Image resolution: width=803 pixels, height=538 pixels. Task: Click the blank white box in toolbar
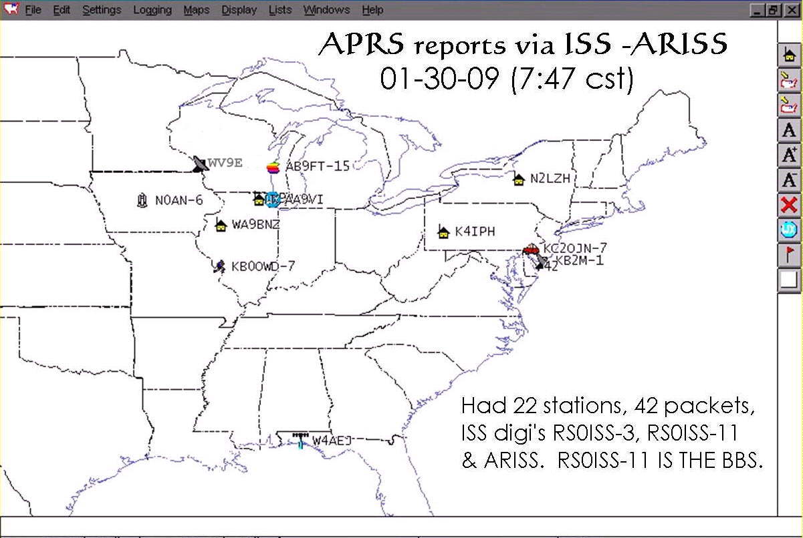[x=789, y=279]
